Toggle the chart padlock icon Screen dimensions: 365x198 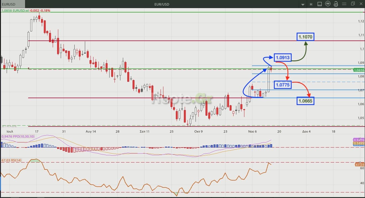[x=336, y=4]
